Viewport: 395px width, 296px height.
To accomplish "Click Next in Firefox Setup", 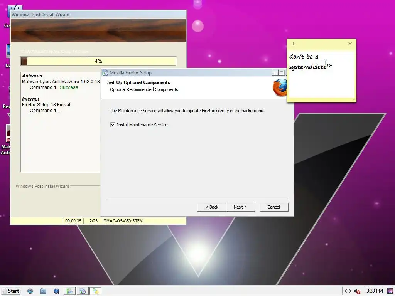I will click(x=240, y=207).
